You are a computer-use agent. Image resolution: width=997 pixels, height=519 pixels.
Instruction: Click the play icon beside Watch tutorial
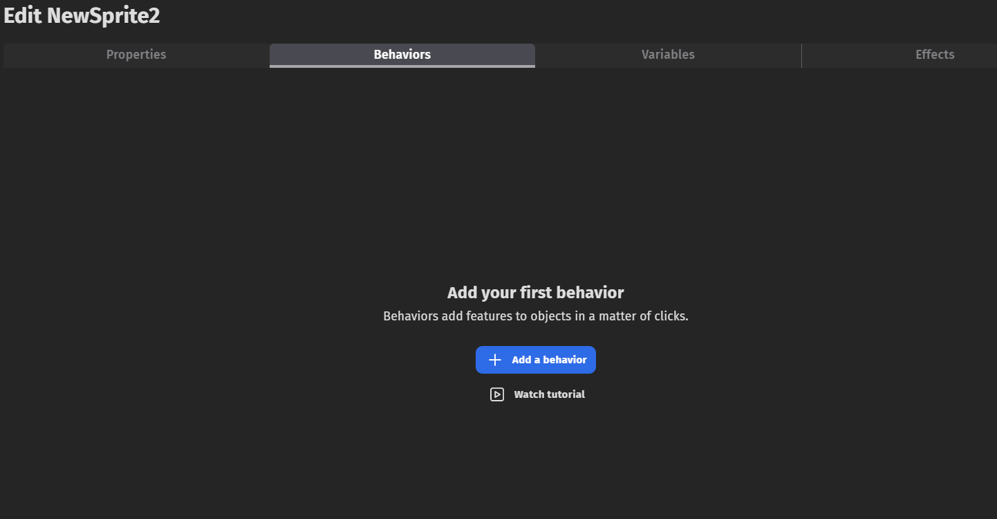pyautogui.click(x=497, y=394)
